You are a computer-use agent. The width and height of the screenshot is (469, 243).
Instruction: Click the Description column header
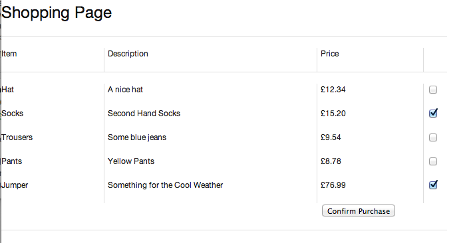pyautogui.click(x=128, y=54)
